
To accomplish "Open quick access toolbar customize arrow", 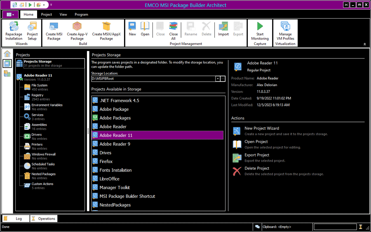I will [x=51, y=5].
